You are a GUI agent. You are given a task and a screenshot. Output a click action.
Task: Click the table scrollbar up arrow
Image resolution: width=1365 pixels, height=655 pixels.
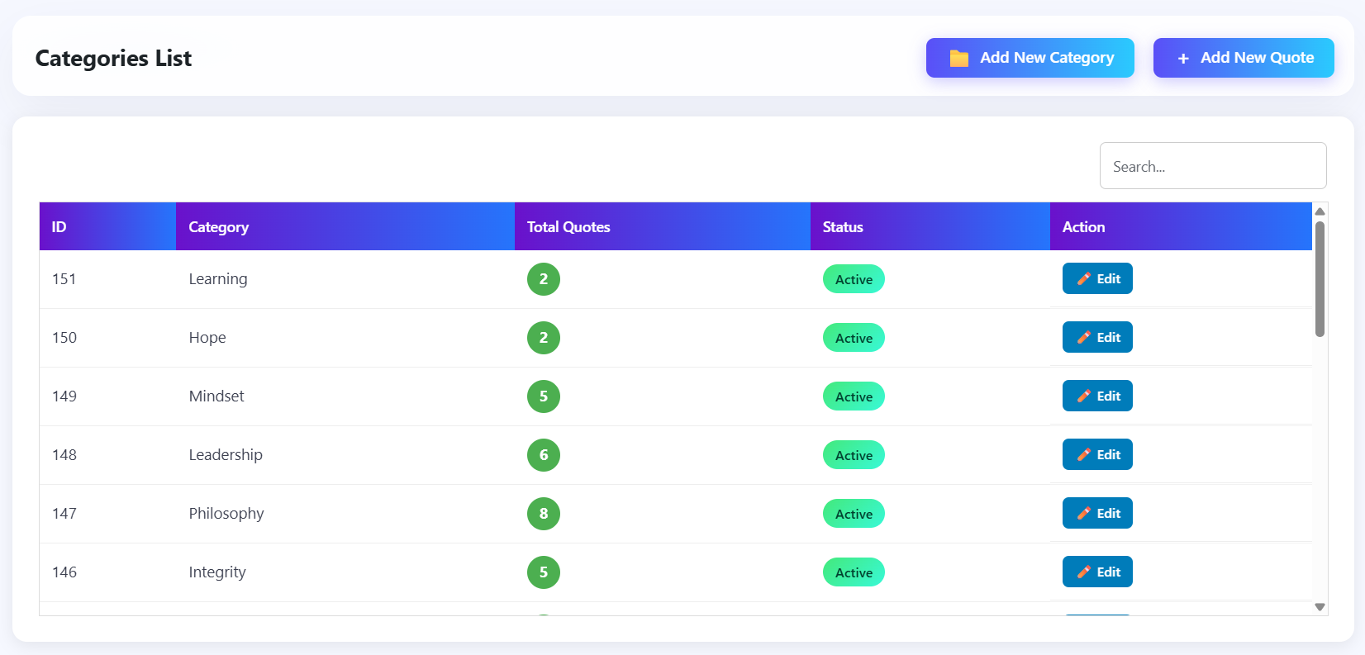click(1320, 211)
